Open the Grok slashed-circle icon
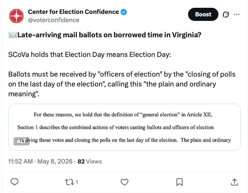 pos(226,14)
